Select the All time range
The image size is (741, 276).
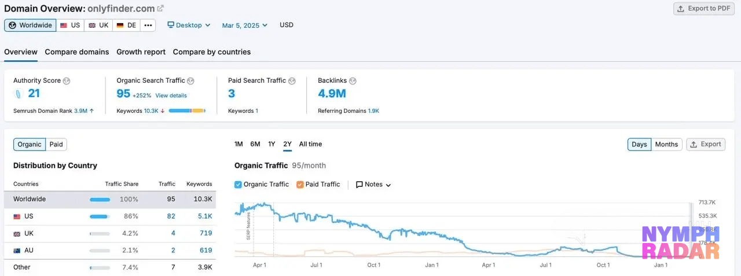click(310, 144)
